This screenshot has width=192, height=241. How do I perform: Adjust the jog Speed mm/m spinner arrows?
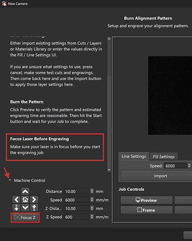pyautogui.click(x=92, y=200)
